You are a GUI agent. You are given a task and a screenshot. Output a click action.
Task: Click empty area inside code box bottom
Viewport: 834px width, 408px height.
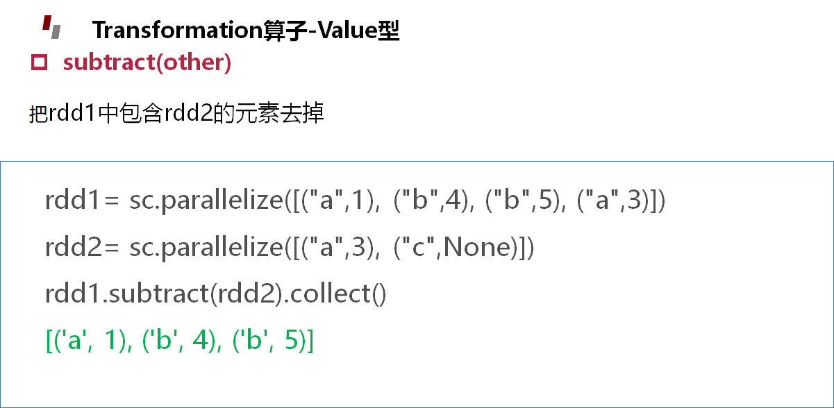pyautogui.click(x=417, y=382)
